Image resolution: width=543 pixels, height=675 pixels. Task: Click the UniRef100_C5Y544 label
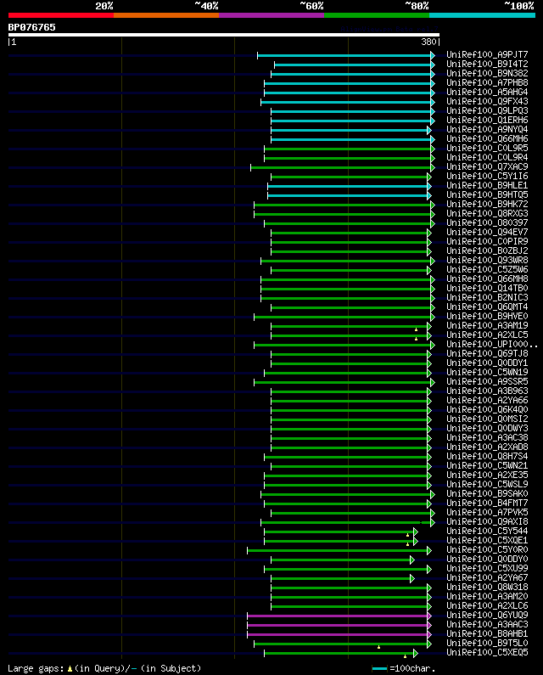(x=487, y=531)
